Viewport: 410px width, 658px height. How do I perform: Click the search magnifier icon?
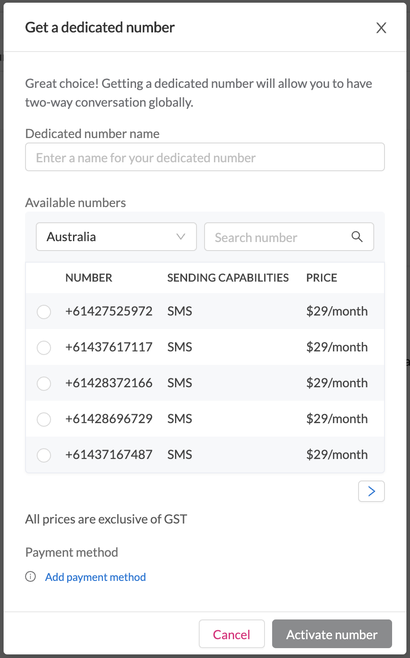[357, 237]
